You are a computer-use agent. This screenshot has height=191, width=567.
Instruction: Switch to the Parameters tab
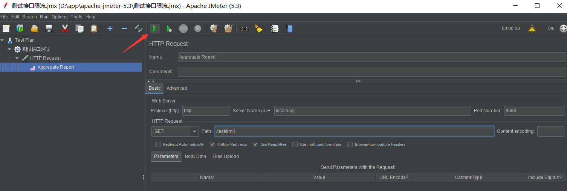coord(166,156)
